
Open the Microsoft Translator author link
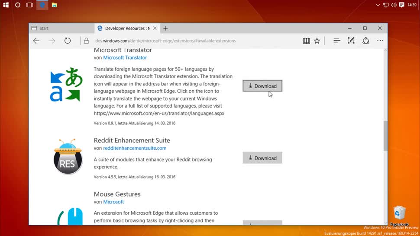pyautogui.click(x=125, y=57)
